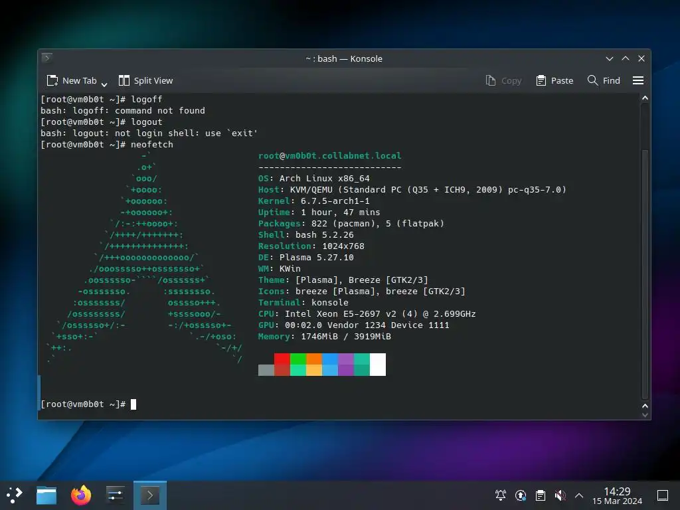Screen dimensions: 680x510
Task: Click the terminal prompt cursor line
Action: tap(88, 404)
